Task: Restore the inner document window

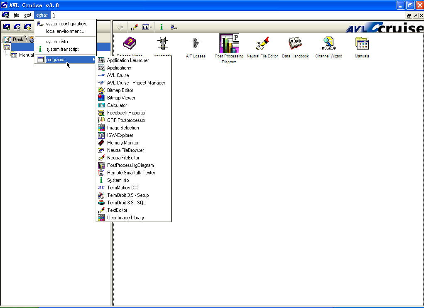Action: coord(409,15)
